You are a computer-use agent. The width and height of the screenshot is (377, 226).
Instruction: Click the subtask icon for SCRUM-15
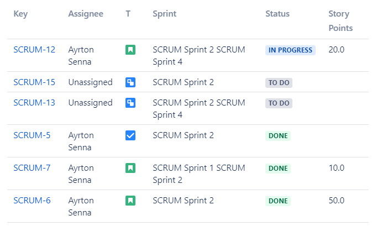[x=130, y=83]
